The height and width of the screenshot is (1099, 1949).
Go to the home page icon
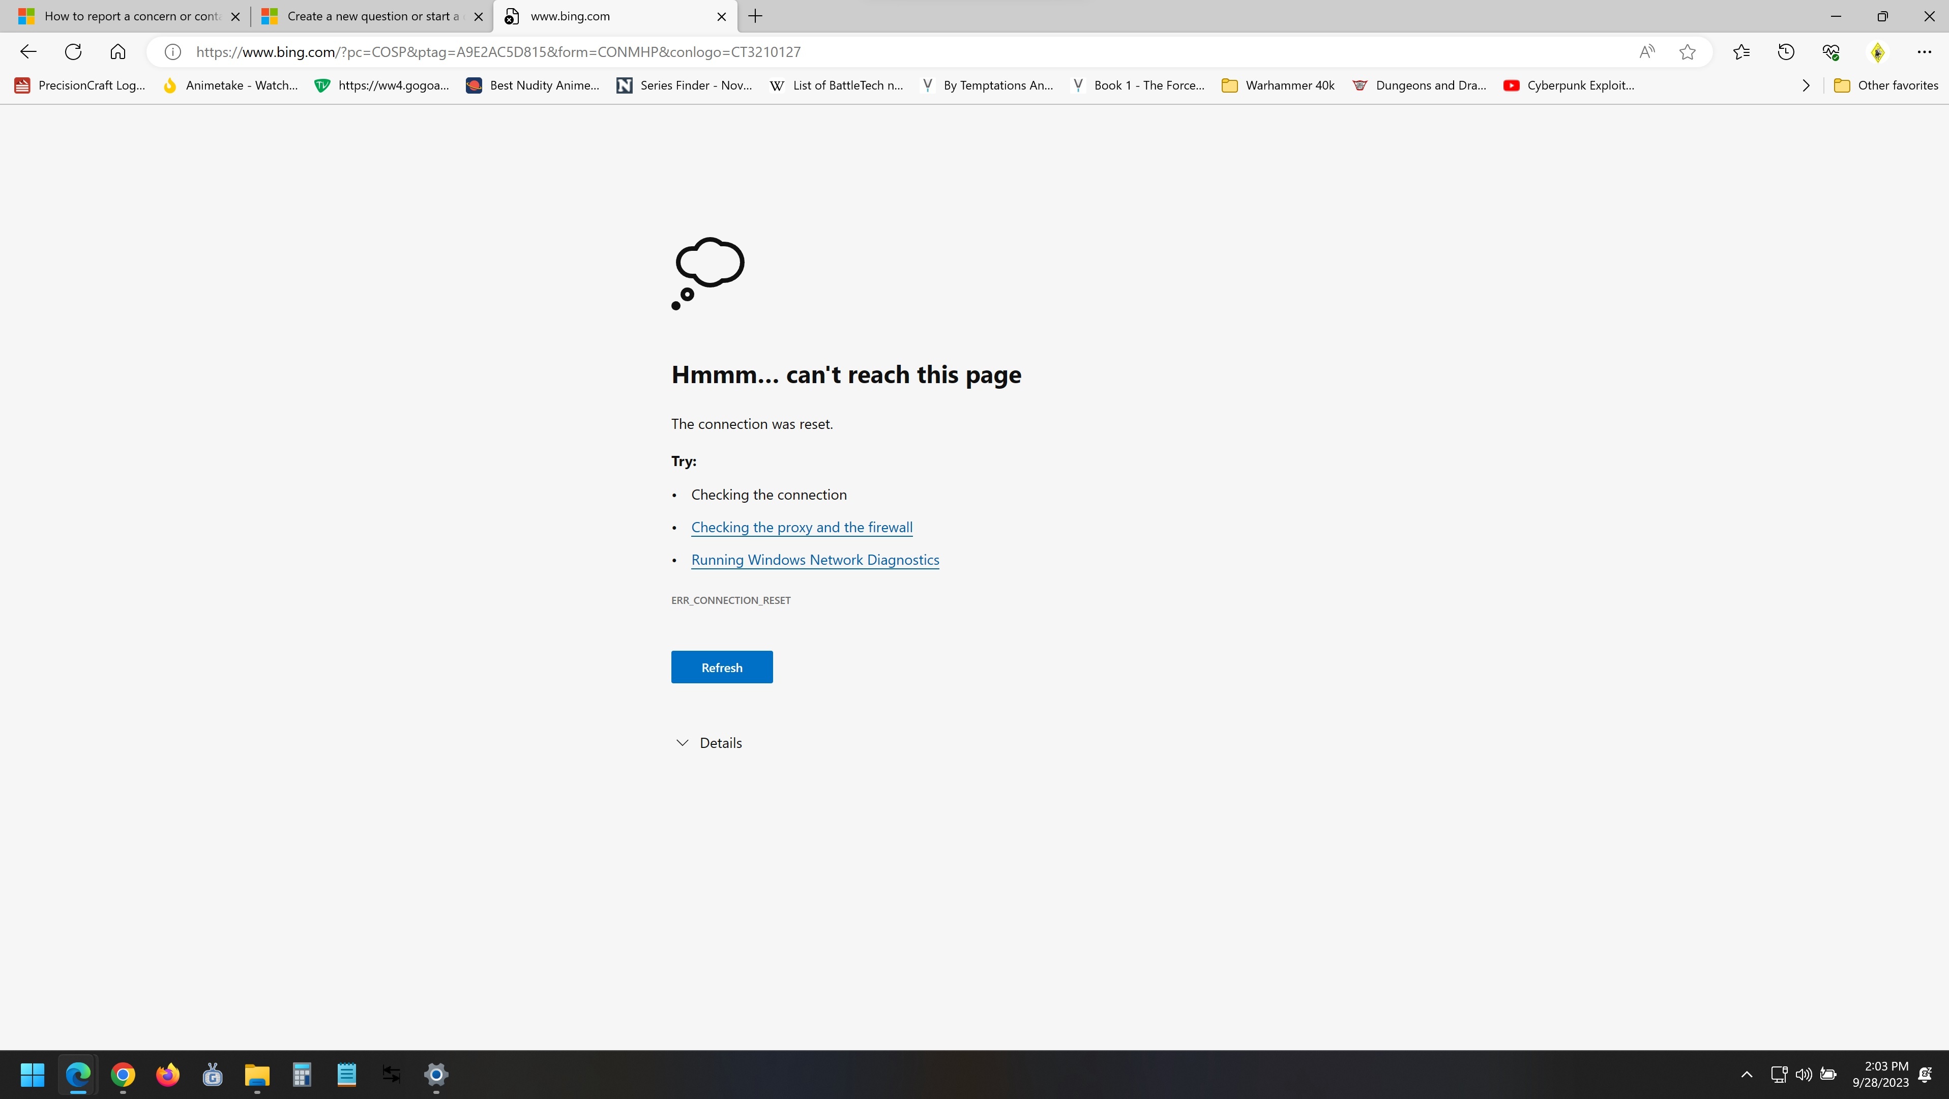(x=117, y=51)
